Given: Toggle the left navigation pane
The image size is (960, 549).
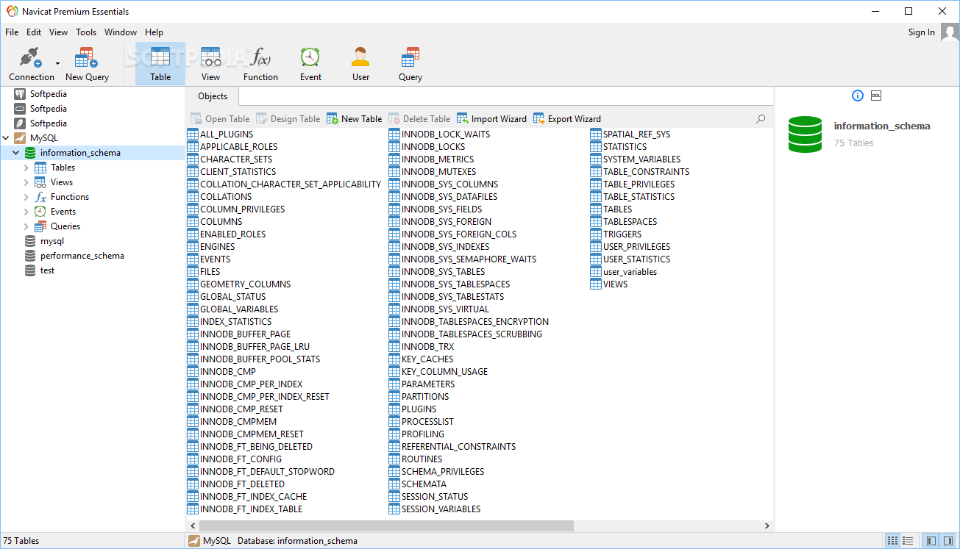Looking at the screenshot, I should pyautogui.click(x=931, y=540).
